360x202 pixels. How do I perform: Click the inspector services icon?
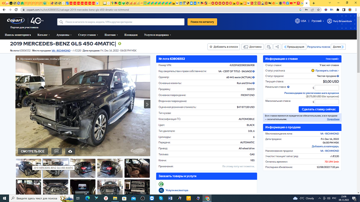tap(161, 190)
